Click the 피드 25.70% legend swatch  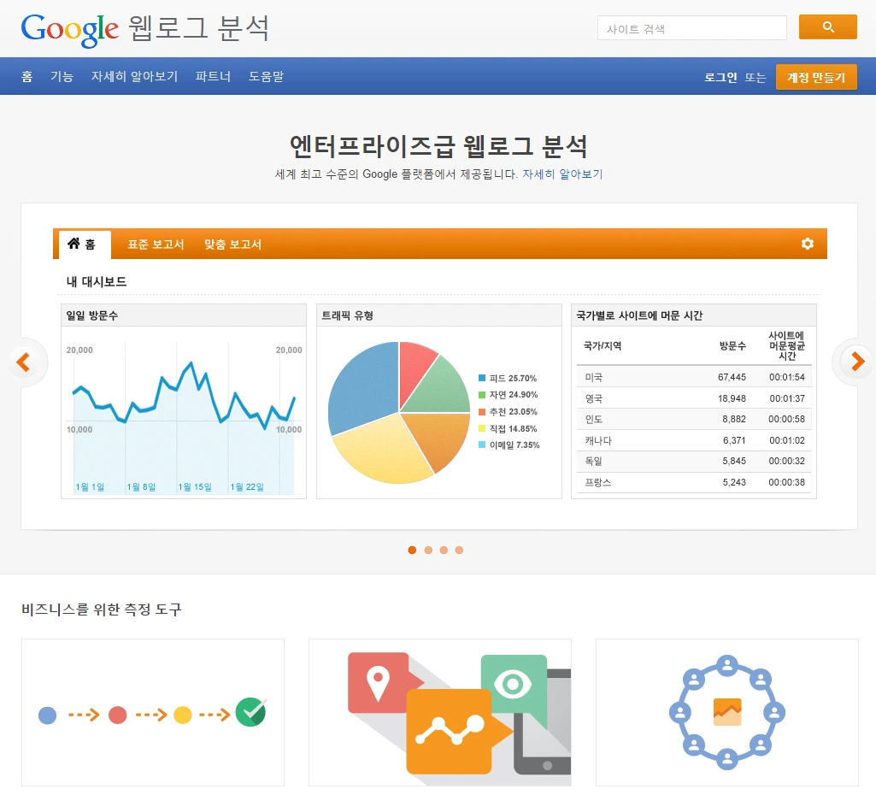point(482,379)
